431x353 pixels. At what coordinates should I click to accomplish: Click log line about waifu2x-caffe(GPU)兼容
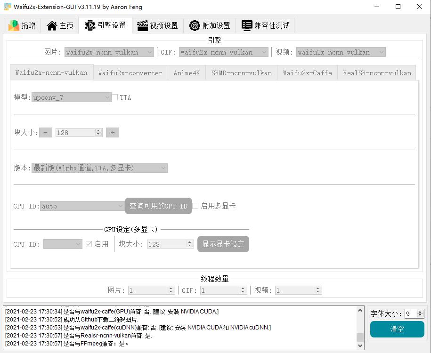pyautogui.click(x=112, y=312)
